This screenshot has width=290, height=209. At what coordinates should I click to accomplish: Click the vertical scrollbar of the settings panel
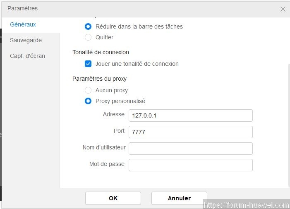coord(288,124)
